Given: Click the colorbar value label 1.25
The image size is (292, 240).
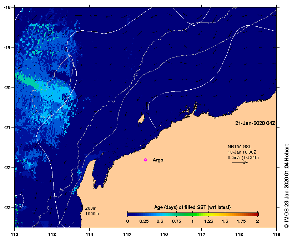Looking at the screenshot, I should click(208, 221).
